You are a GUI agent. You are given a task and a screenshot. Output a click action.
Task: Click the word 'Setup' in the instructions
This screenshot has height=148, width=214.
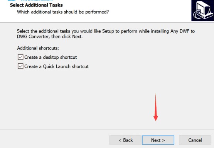click(108, 31)
